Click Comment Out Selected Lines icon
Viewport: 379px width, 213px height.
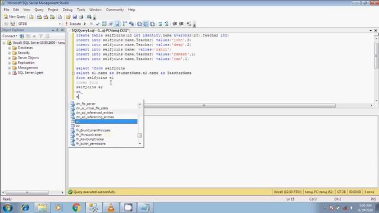160,24
